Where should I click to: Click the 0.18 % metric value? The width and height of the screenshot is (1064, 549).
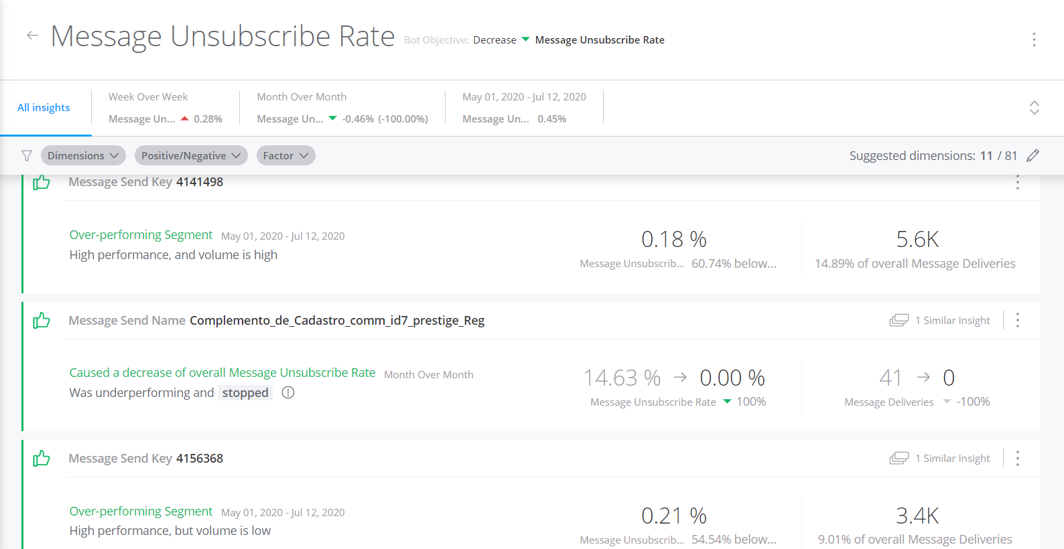coord(674,239)
